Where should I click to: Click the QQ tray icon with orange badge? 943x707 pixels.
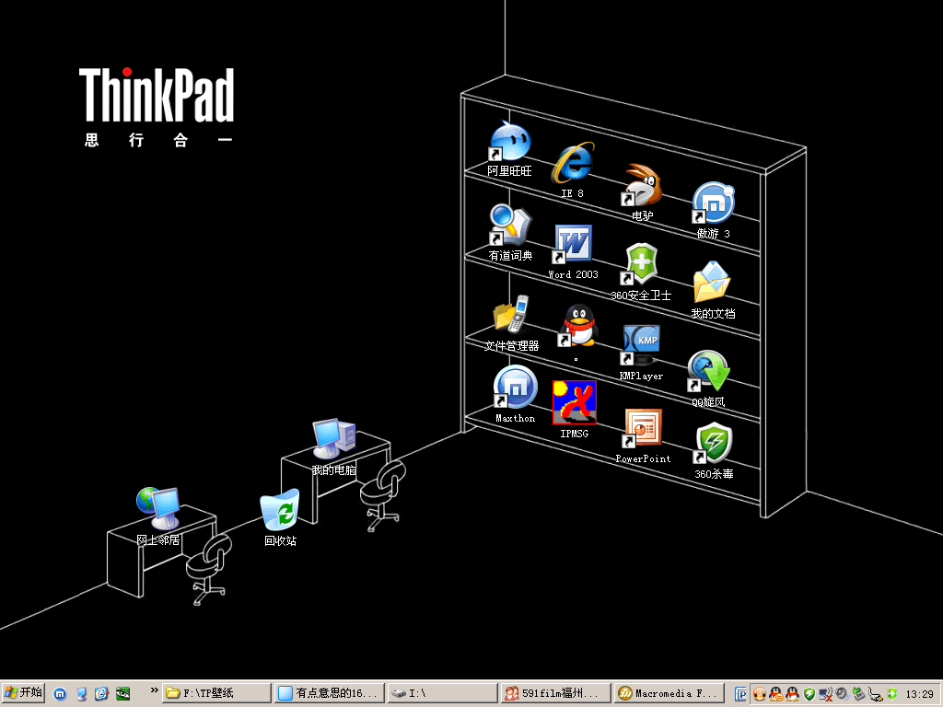(776, 694)
